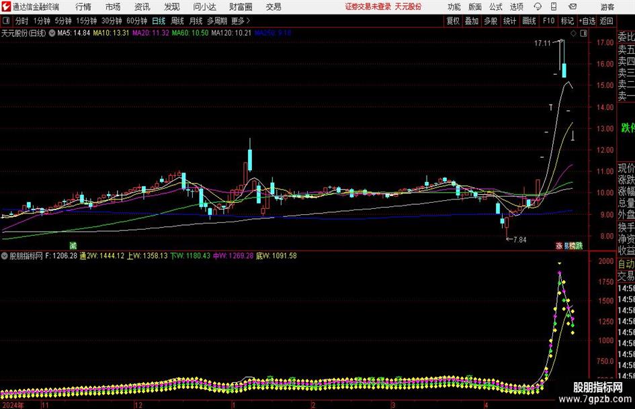Viewport: 635px width, 409px height.
Task: Click the 通2W: 1444.12 indicator value
Action: 102,256
